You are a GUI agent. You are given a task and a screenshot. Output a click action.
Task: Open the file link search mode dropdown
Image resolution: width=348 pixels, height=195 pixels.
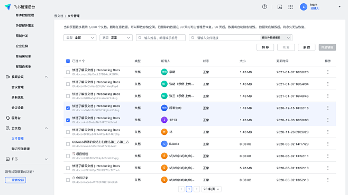[x=276, y=38]
